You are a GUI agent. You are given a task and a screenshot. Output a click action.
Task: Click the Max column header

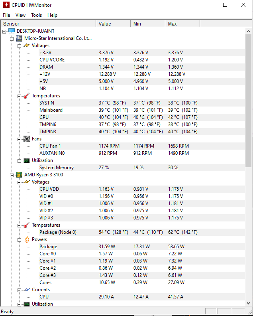tap(182, 24)
